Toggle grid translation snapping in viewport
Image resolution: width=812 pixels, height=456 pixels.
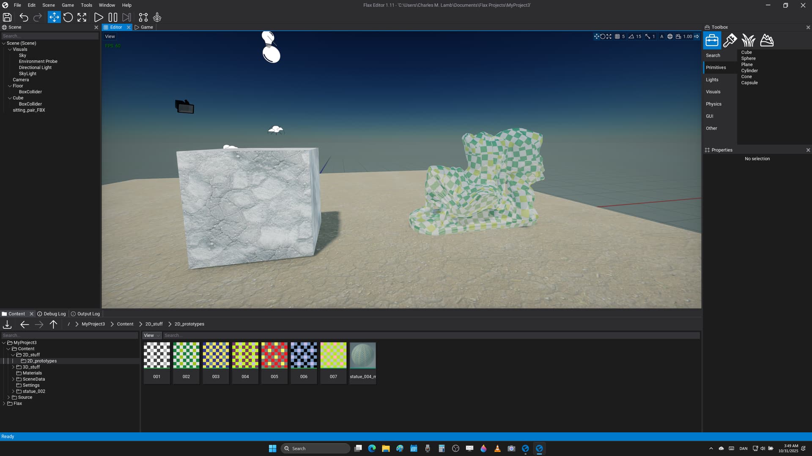(x=617, y=37)
